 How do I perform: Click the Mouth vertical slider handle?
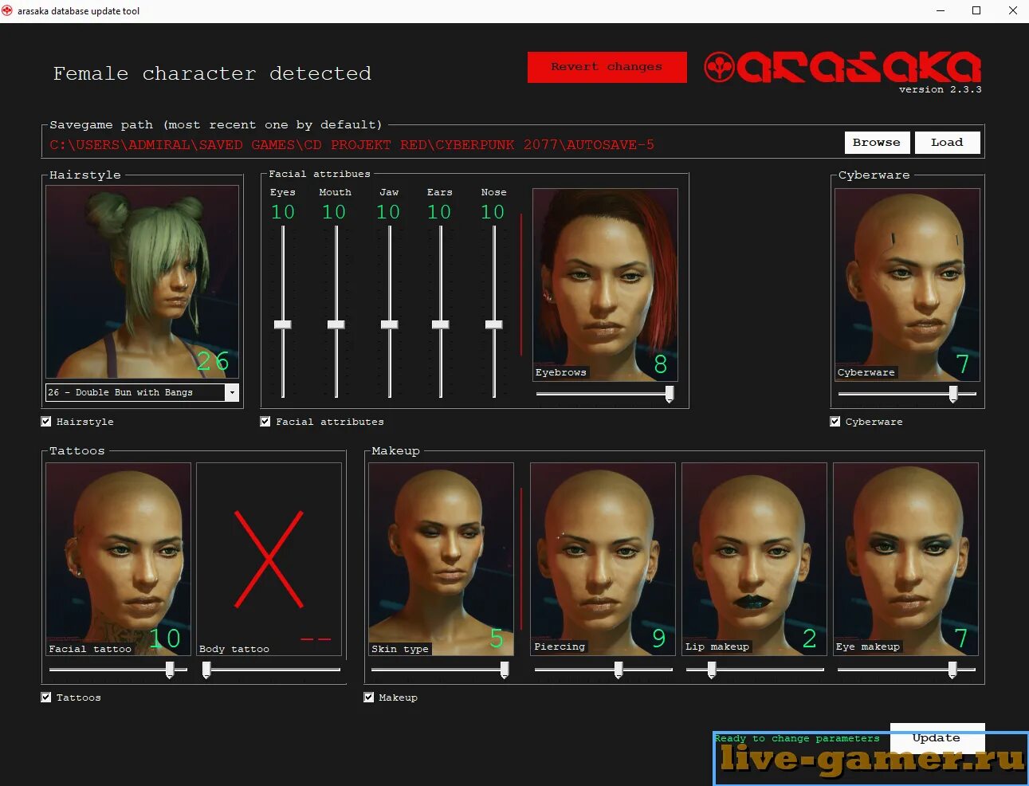coord(336,324)
